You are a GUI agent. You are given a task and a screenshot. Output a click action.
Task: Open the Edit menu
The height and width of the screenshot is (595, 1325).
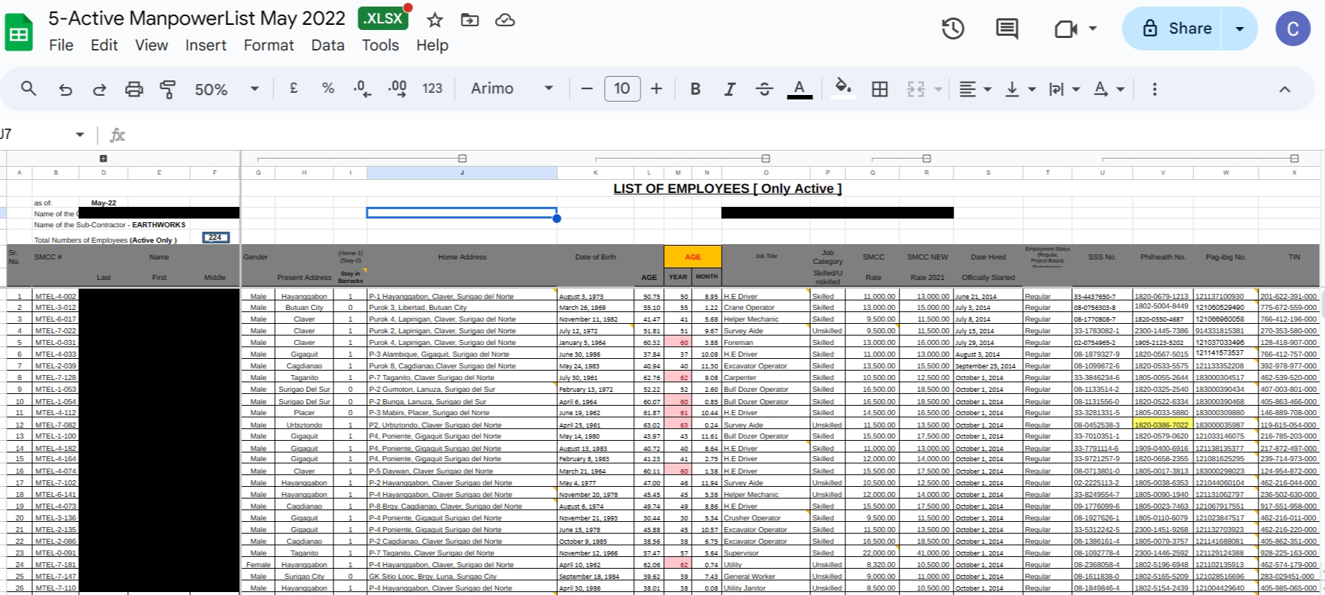pyautogui.click(x=104, y=45)
